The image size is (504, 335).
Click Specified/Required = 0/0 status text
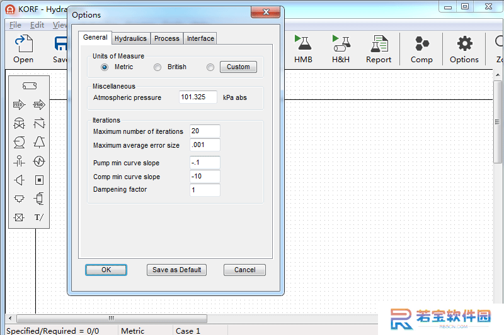pyautogui.click(x=53, y=331)
